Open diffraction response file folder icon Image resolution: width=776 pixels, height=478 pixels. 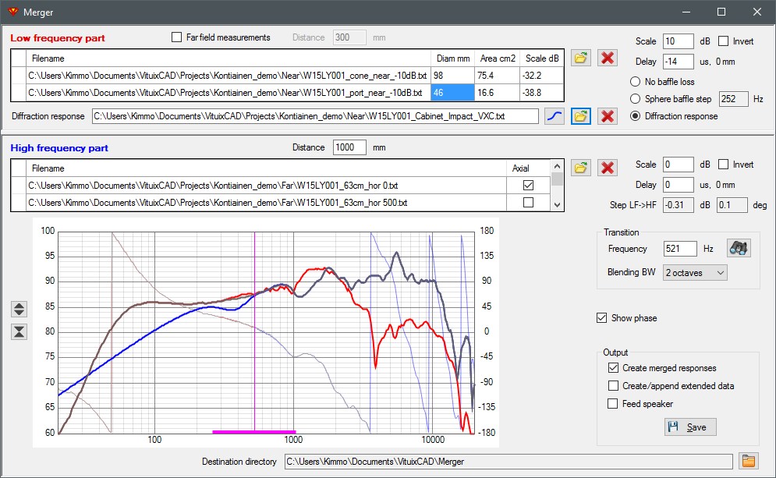(580, 116)
